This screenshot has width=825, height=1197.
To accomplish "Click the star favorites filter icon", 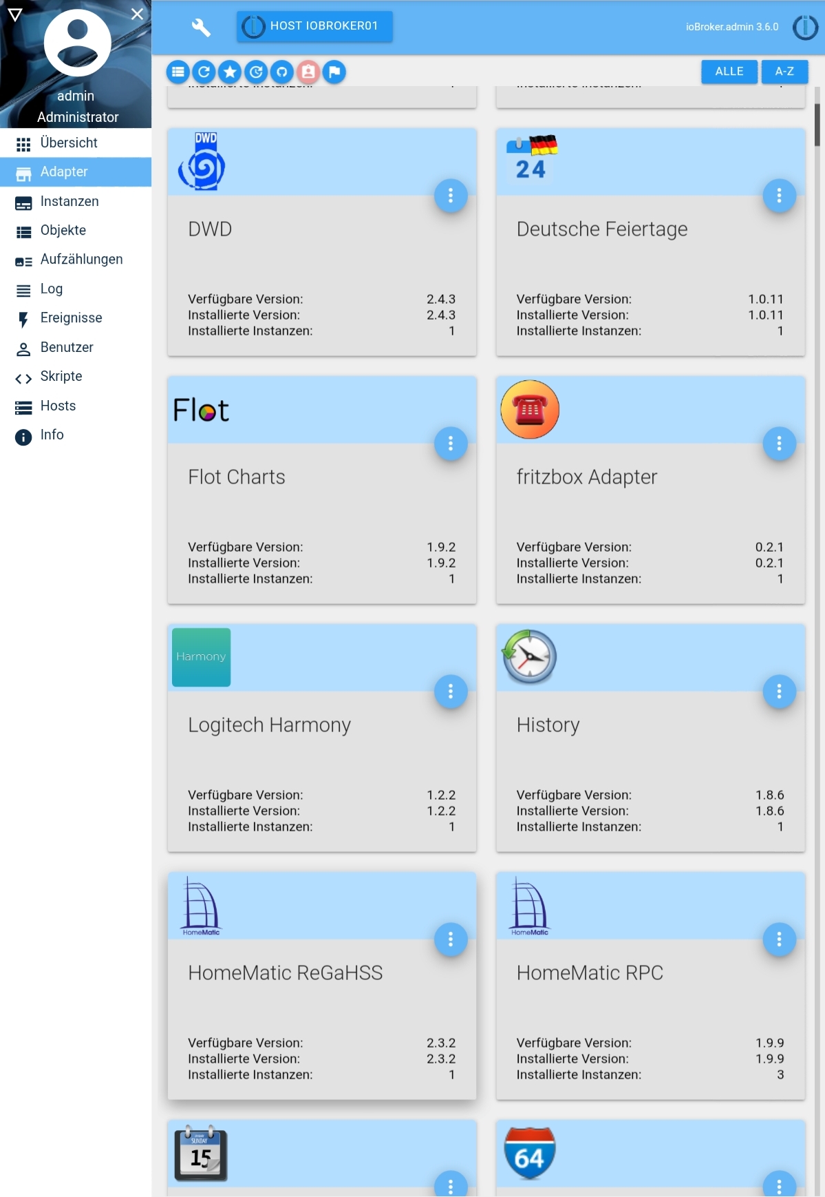I will 230,72.
